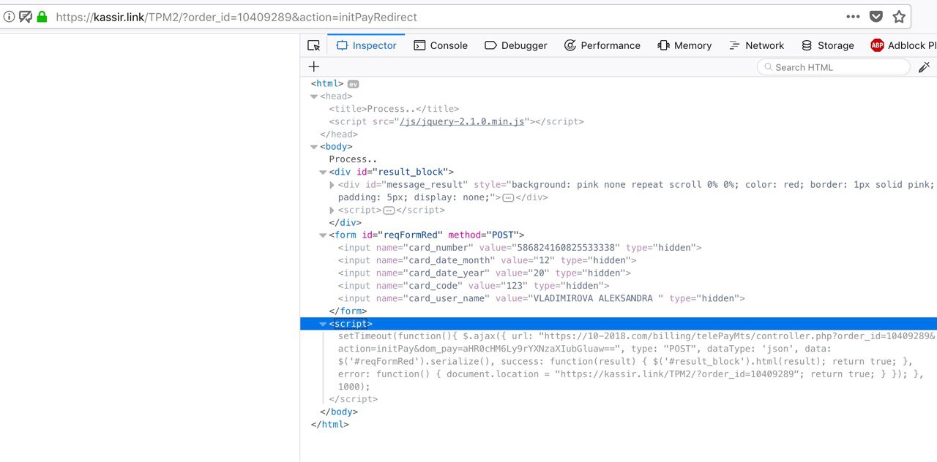Expand the message_result div
The width and height of the screenshot is (937, 462).
tap(332, 185)
